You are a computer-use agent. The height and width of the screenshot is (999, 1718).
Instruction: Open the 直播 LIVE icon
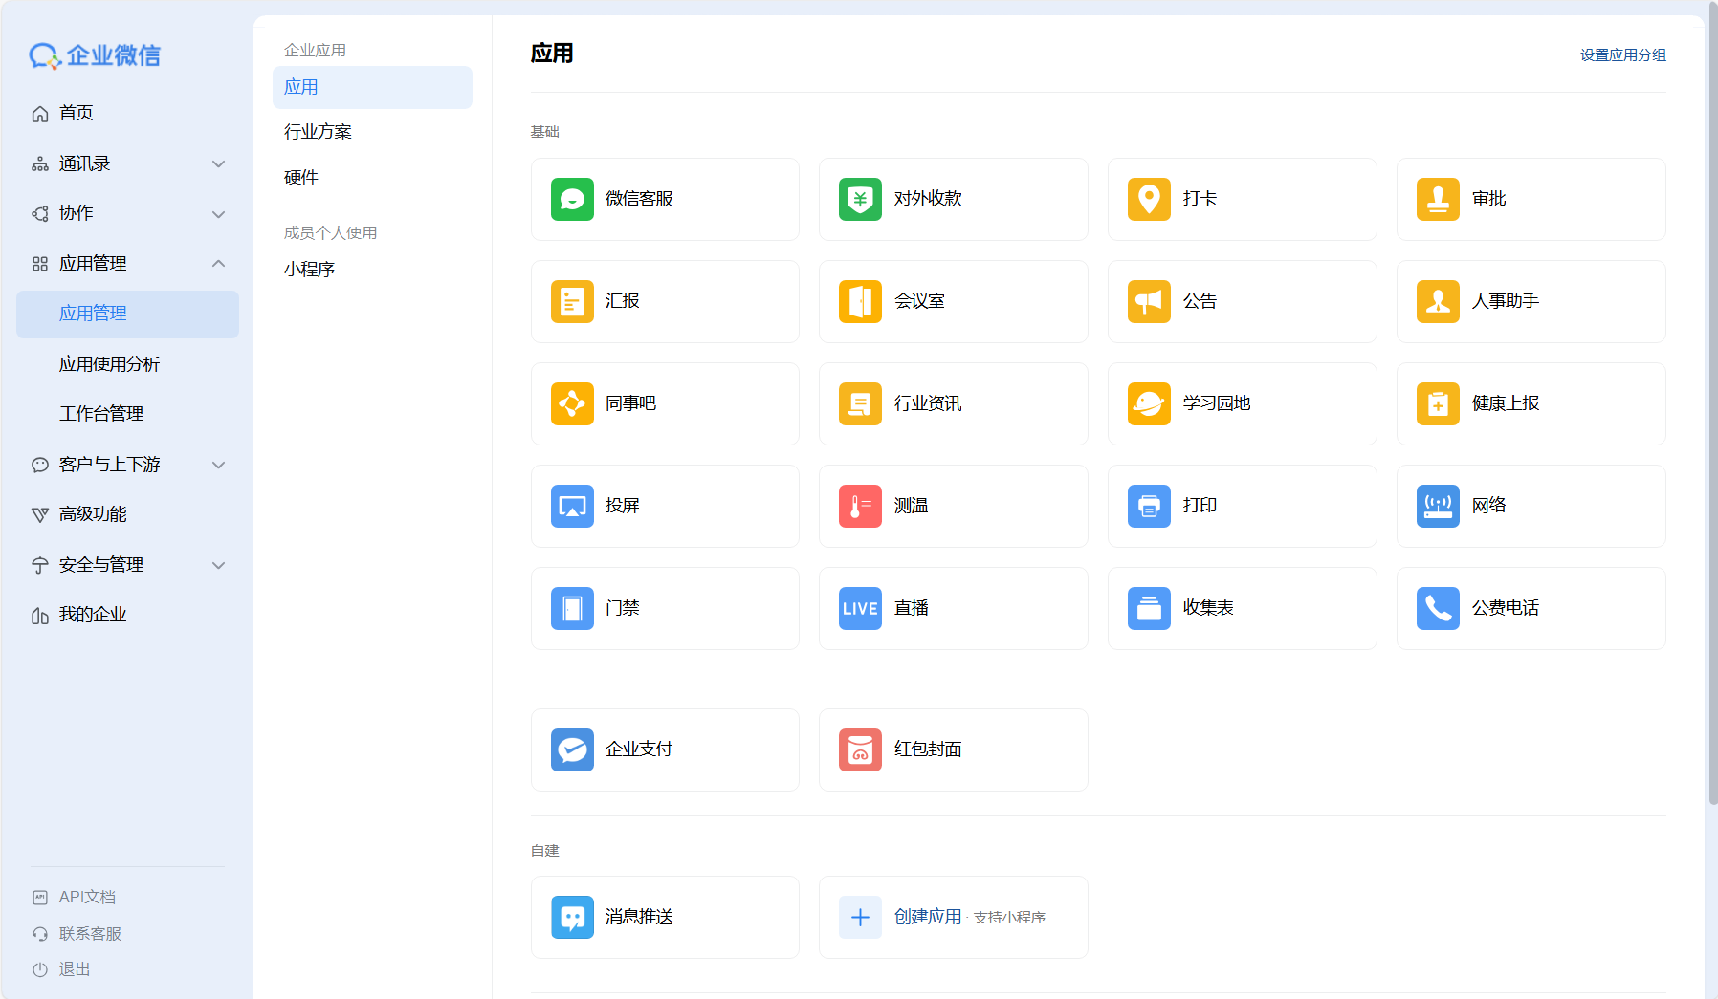(x=860, y=608)
